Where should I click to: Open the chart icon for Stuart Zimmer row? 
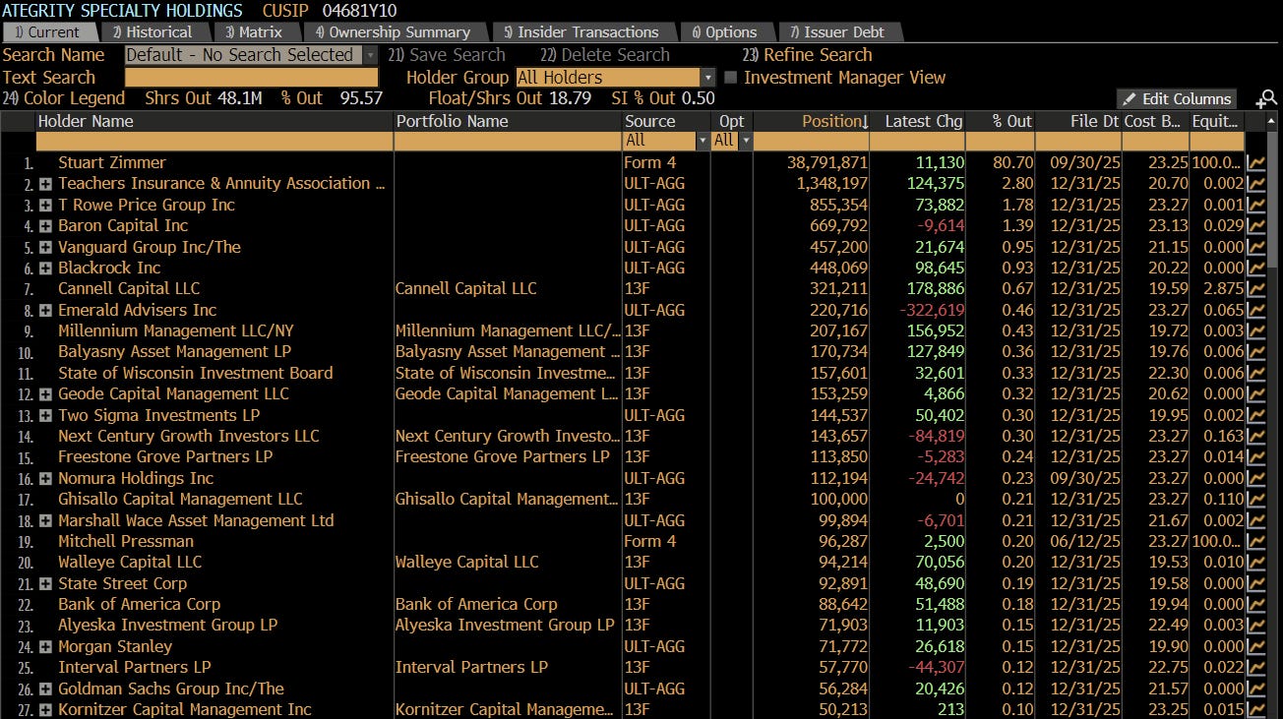[1256, 163]
